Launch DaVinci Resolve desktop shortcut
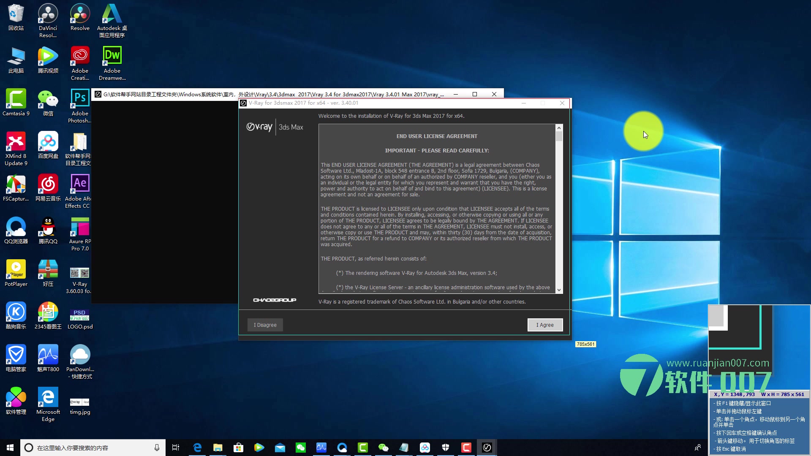This screenshot has width=811, height=456. coord(48,14)
